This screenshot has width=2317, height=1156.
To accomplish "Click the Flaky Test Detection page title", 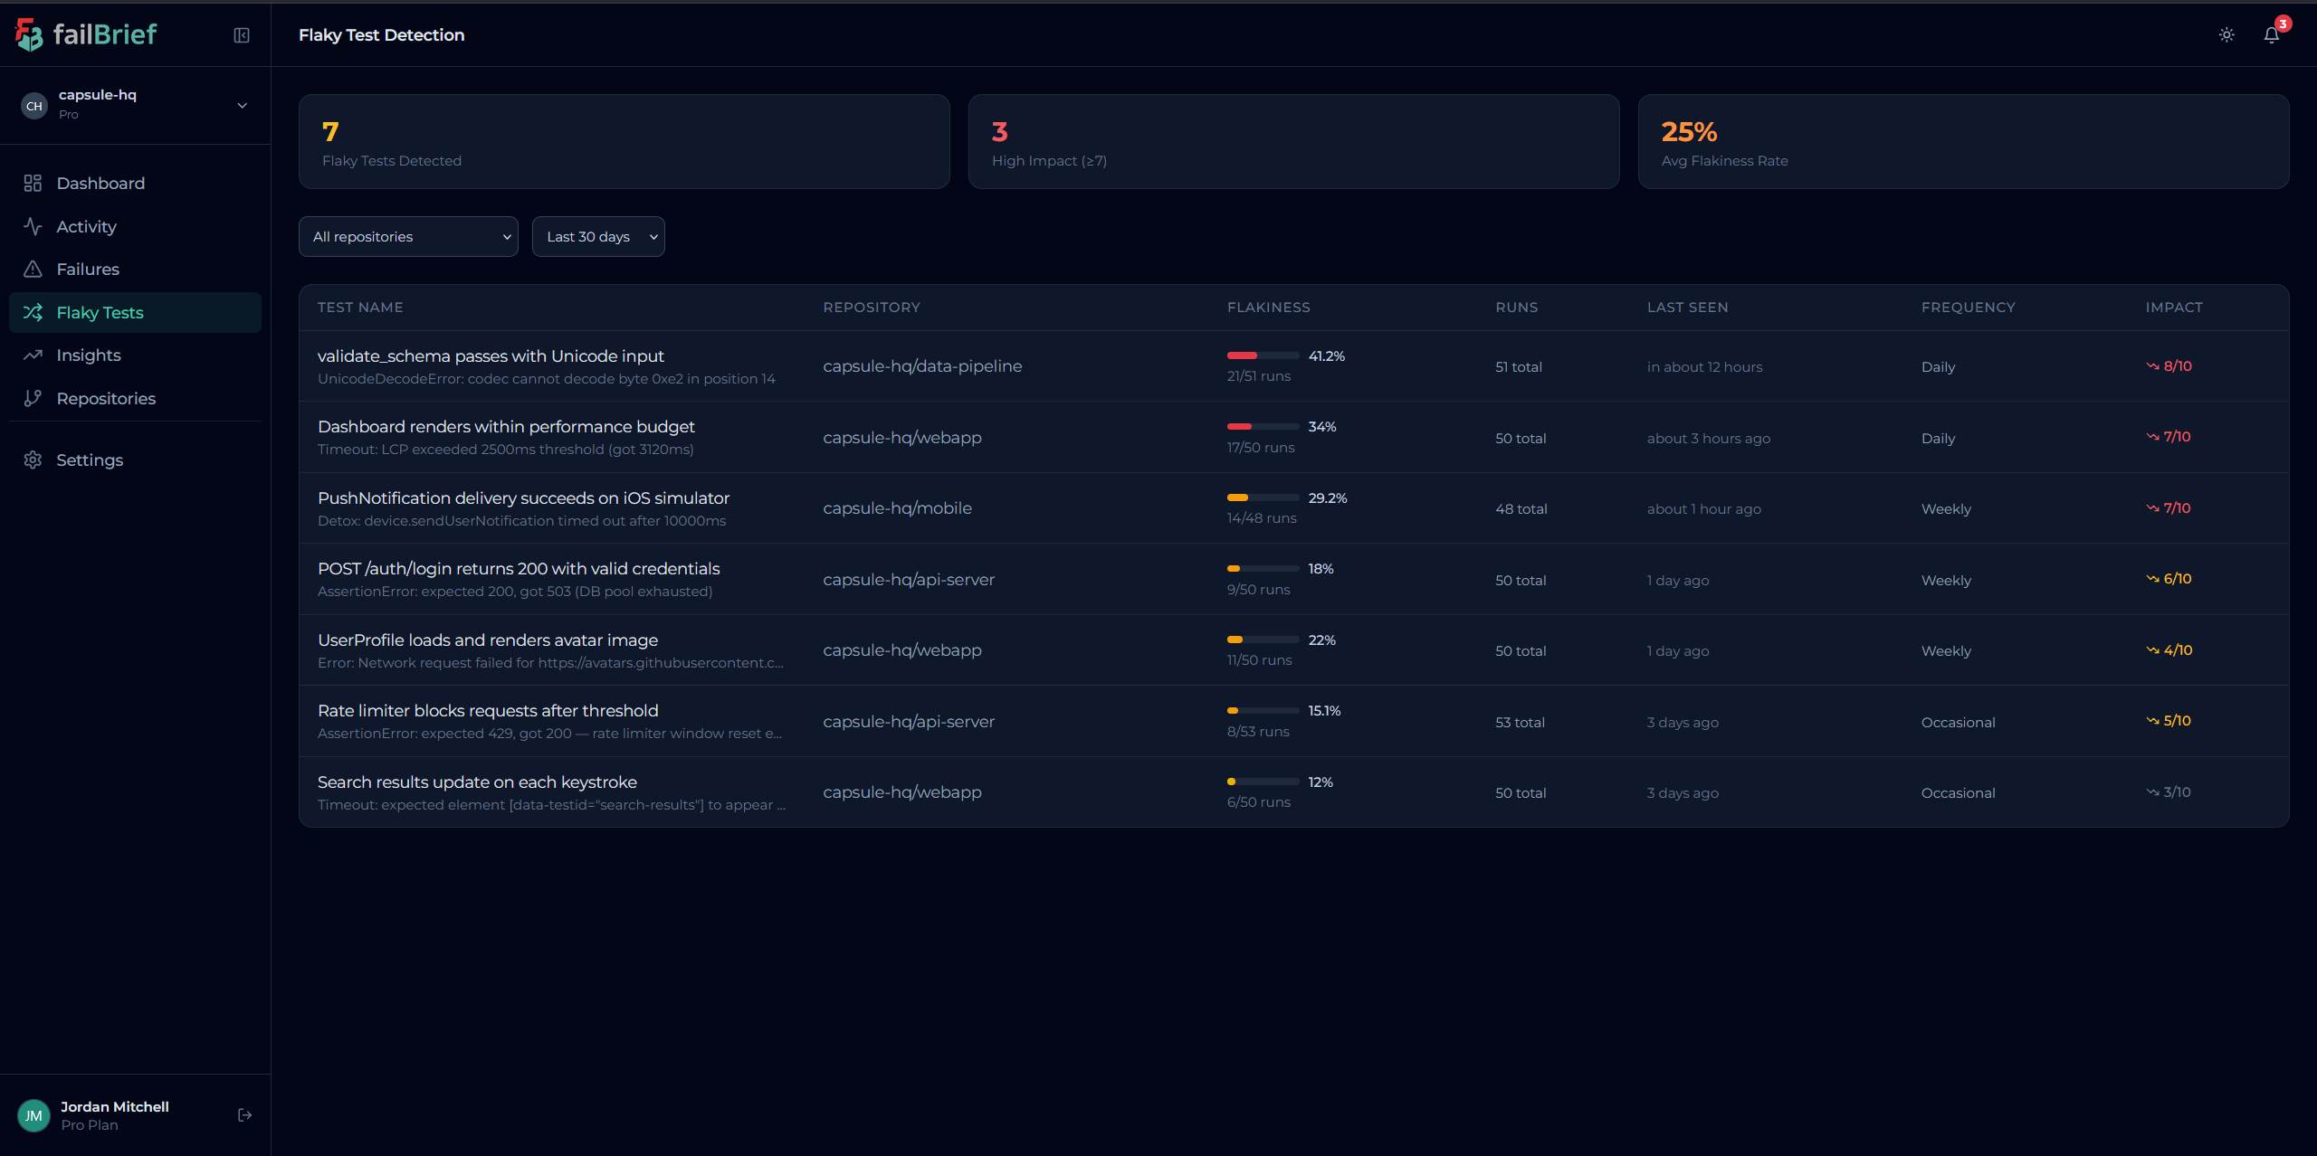I will pos(381,35).
